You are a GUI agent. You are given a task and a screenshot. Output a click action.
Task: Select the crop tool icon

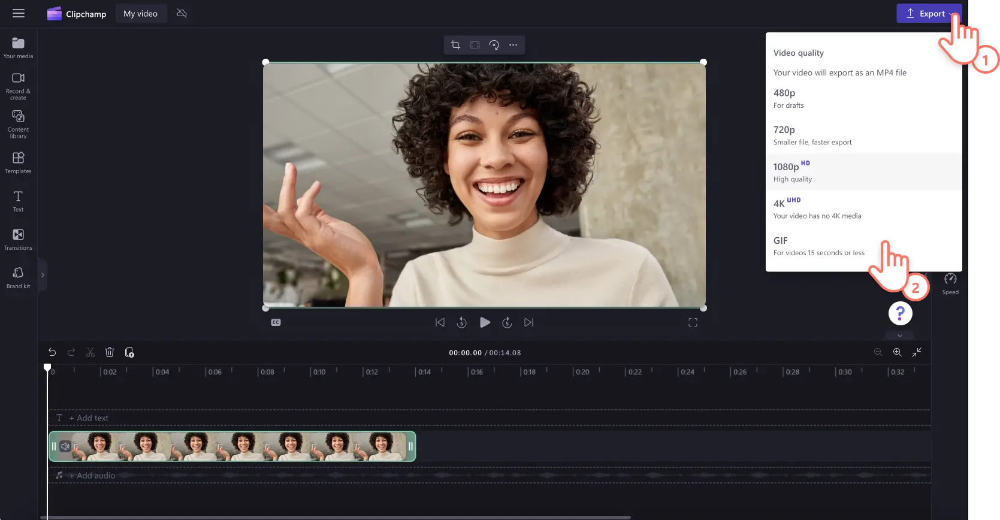tap(455, 45)
